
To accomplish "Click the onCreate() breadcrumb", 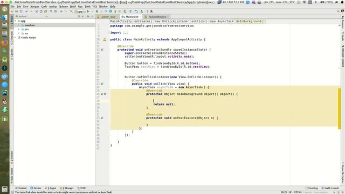I will pyautogui.click(x=143, y=22).
